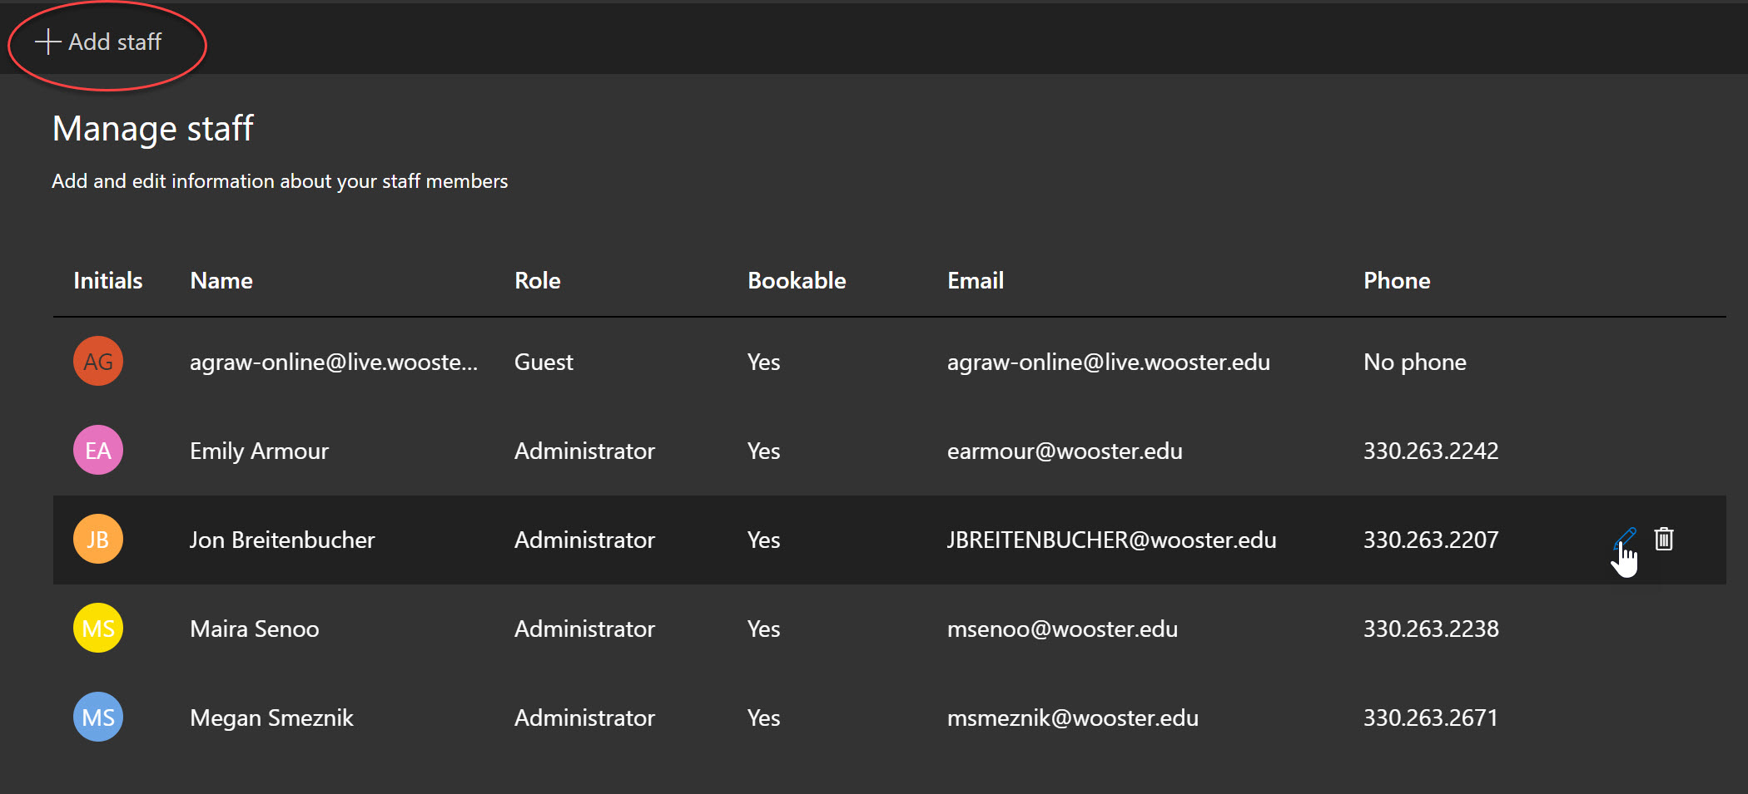Open Megan Smeznik staff entry
This screenshot has width=1748, height=794.
click(271, 718)
